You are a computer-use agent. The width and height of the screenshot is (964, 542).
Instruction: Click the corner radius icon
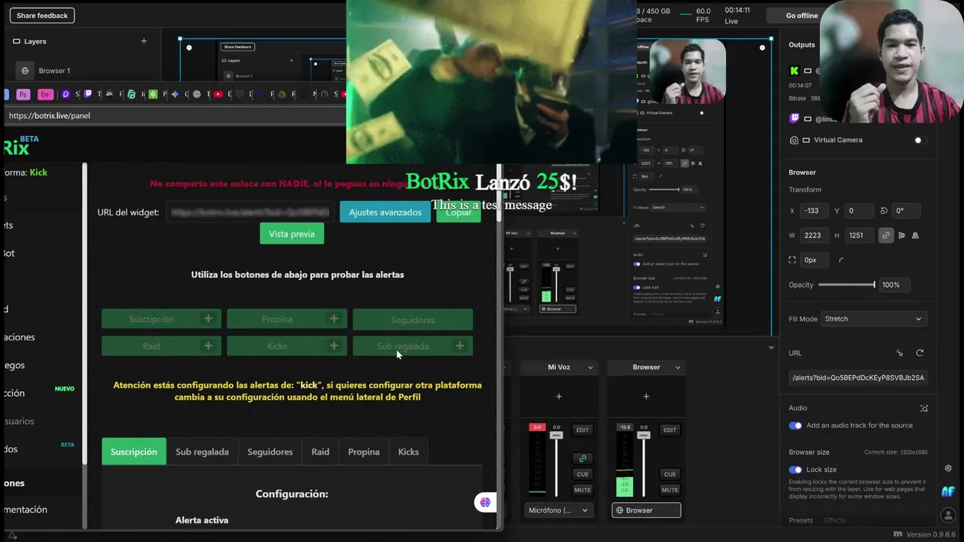pyautogui.click(x=841, y=260)
